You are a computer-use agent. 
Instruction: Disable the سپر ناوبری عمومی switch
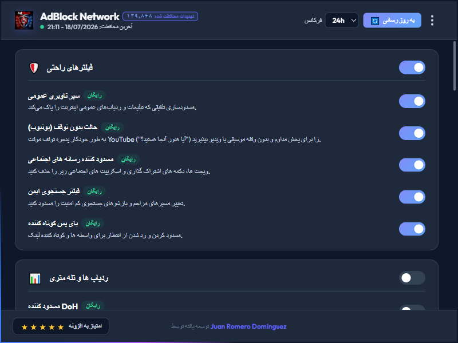point(412,101)
